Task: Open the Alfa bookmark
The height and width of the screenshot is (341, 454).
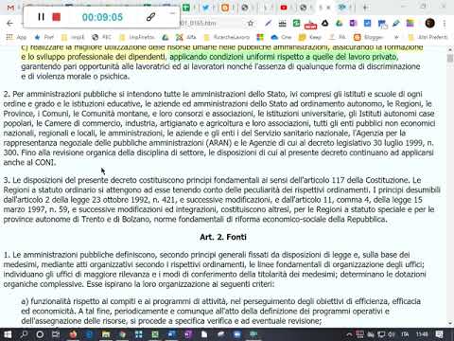Action: 186,37
